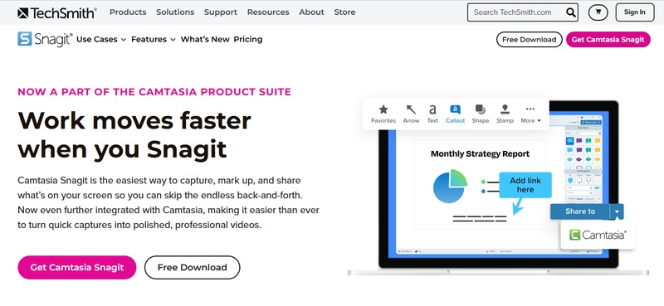The image size is (664, 306).
Task: Open the Share to dropdown arrow
Action: 617,211
